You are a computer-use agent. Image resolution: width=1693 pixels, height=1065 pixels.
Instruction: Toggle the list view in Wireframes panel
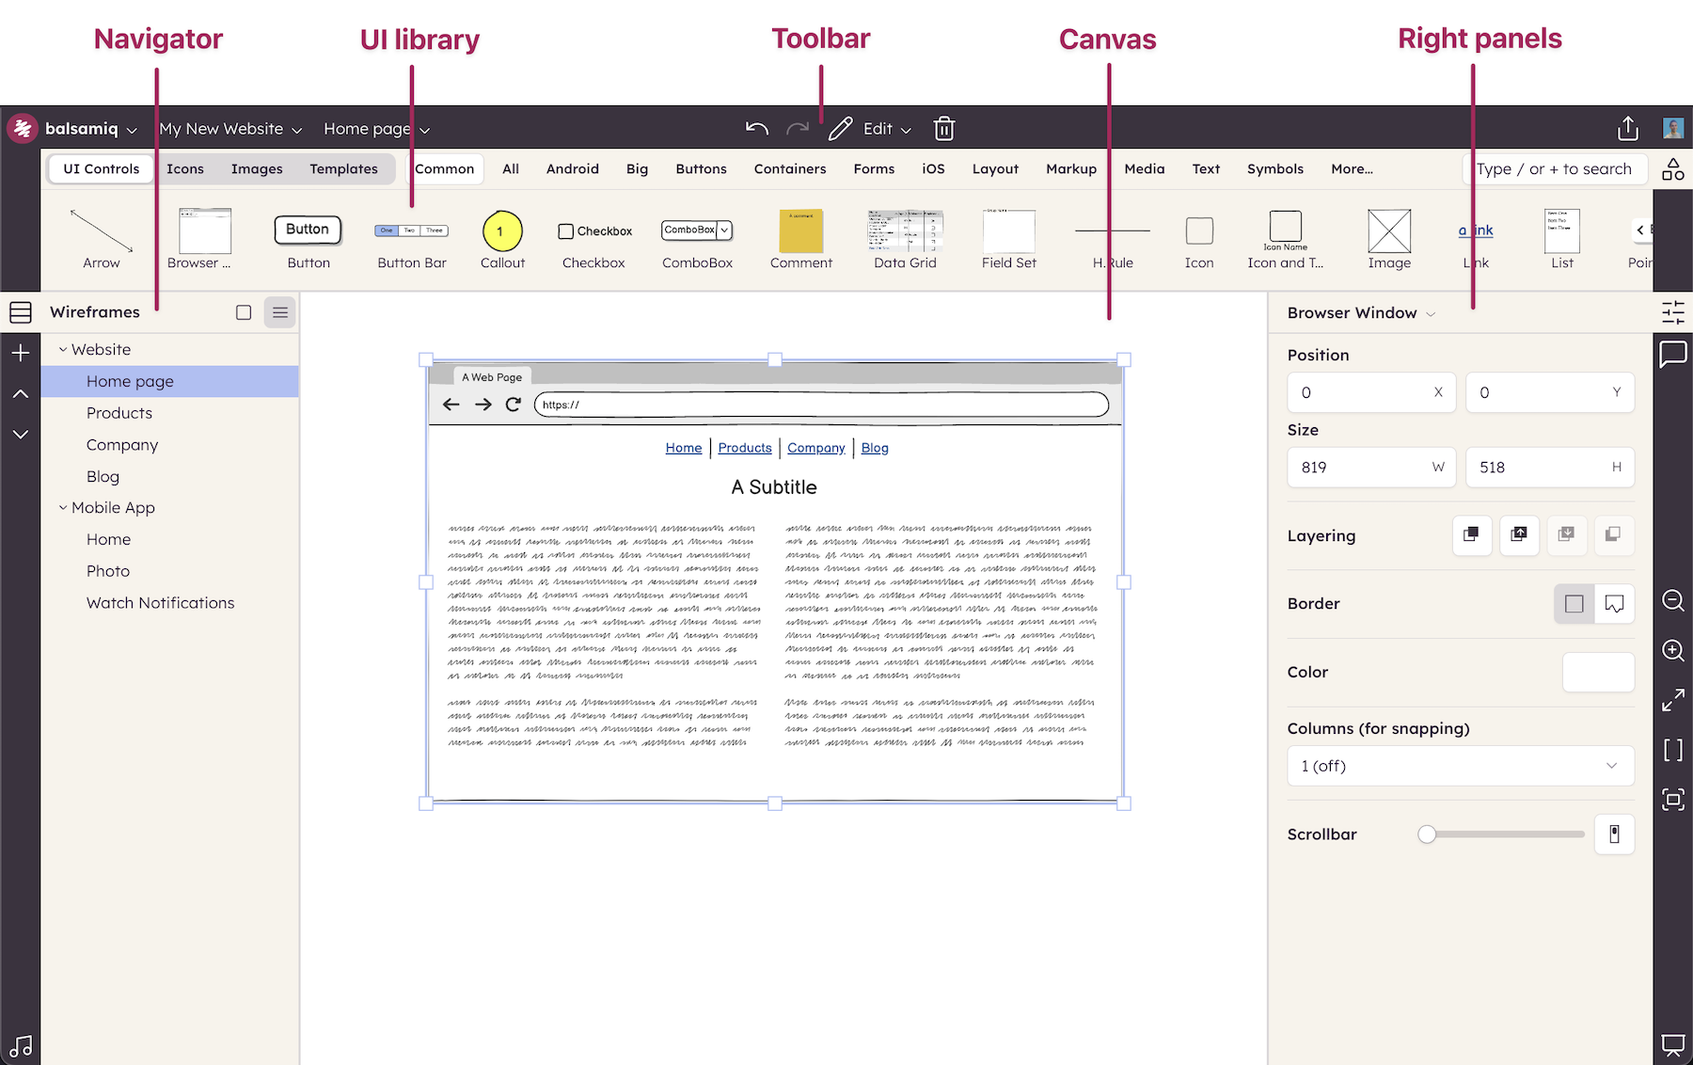pos(280,312)
